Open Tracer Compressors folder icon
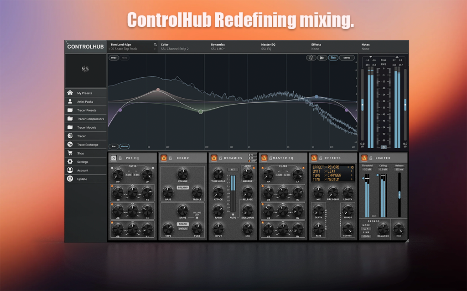Screen dimensions: 467x291 coord(70,119)
